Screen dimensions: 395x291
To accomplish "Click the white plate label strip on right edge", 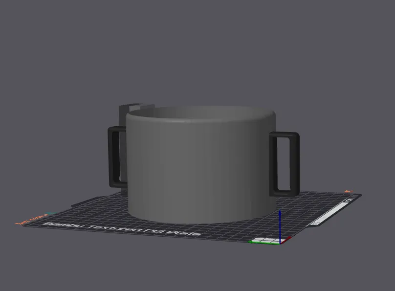I will [329, 214].
